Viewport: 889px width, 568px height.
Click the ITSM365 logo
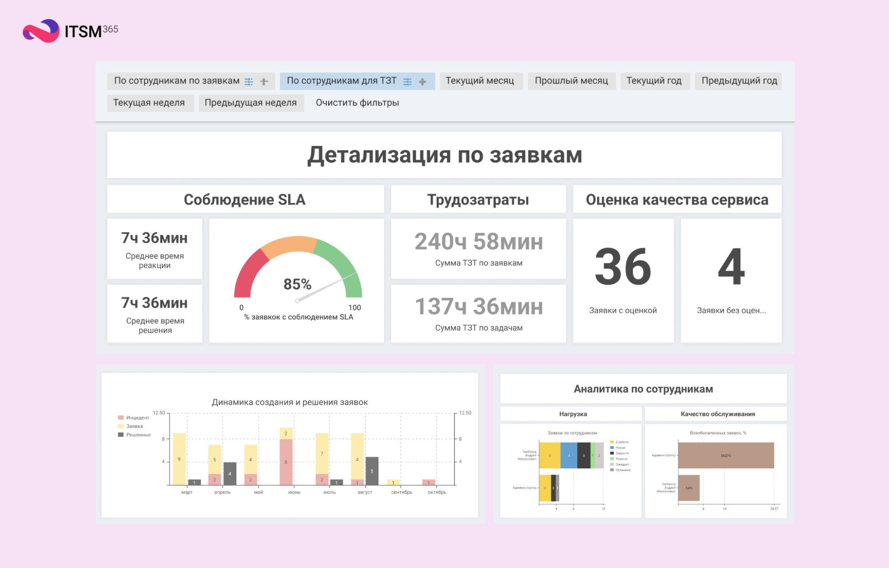click(x=71, y=31)
